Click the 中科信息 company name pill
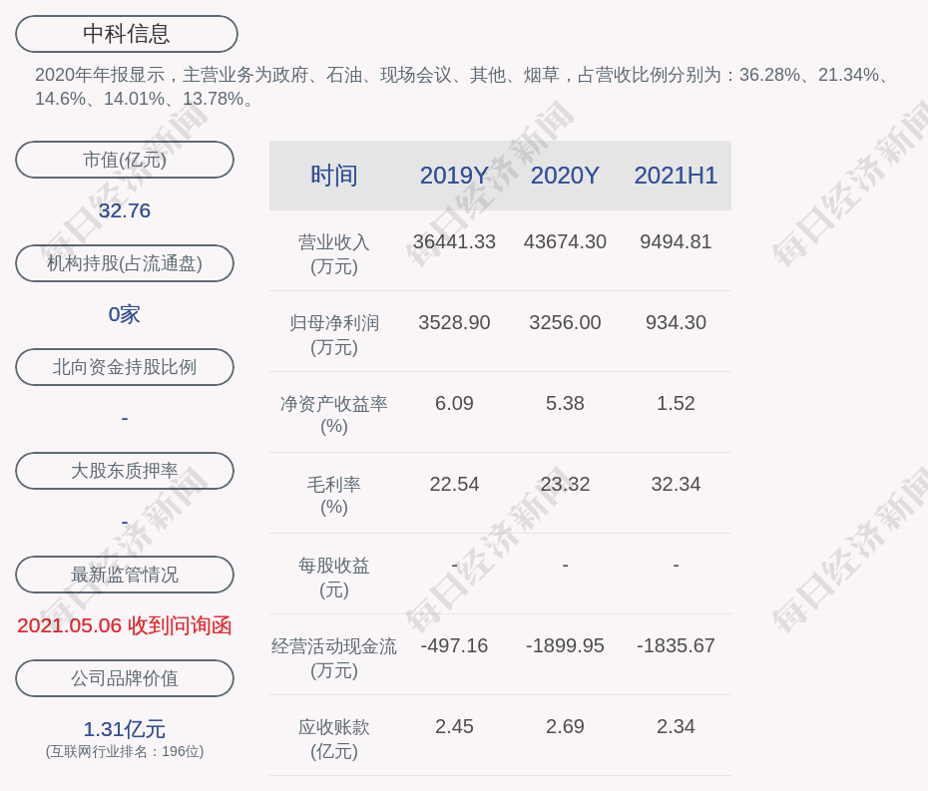 [x=127, y=34]
